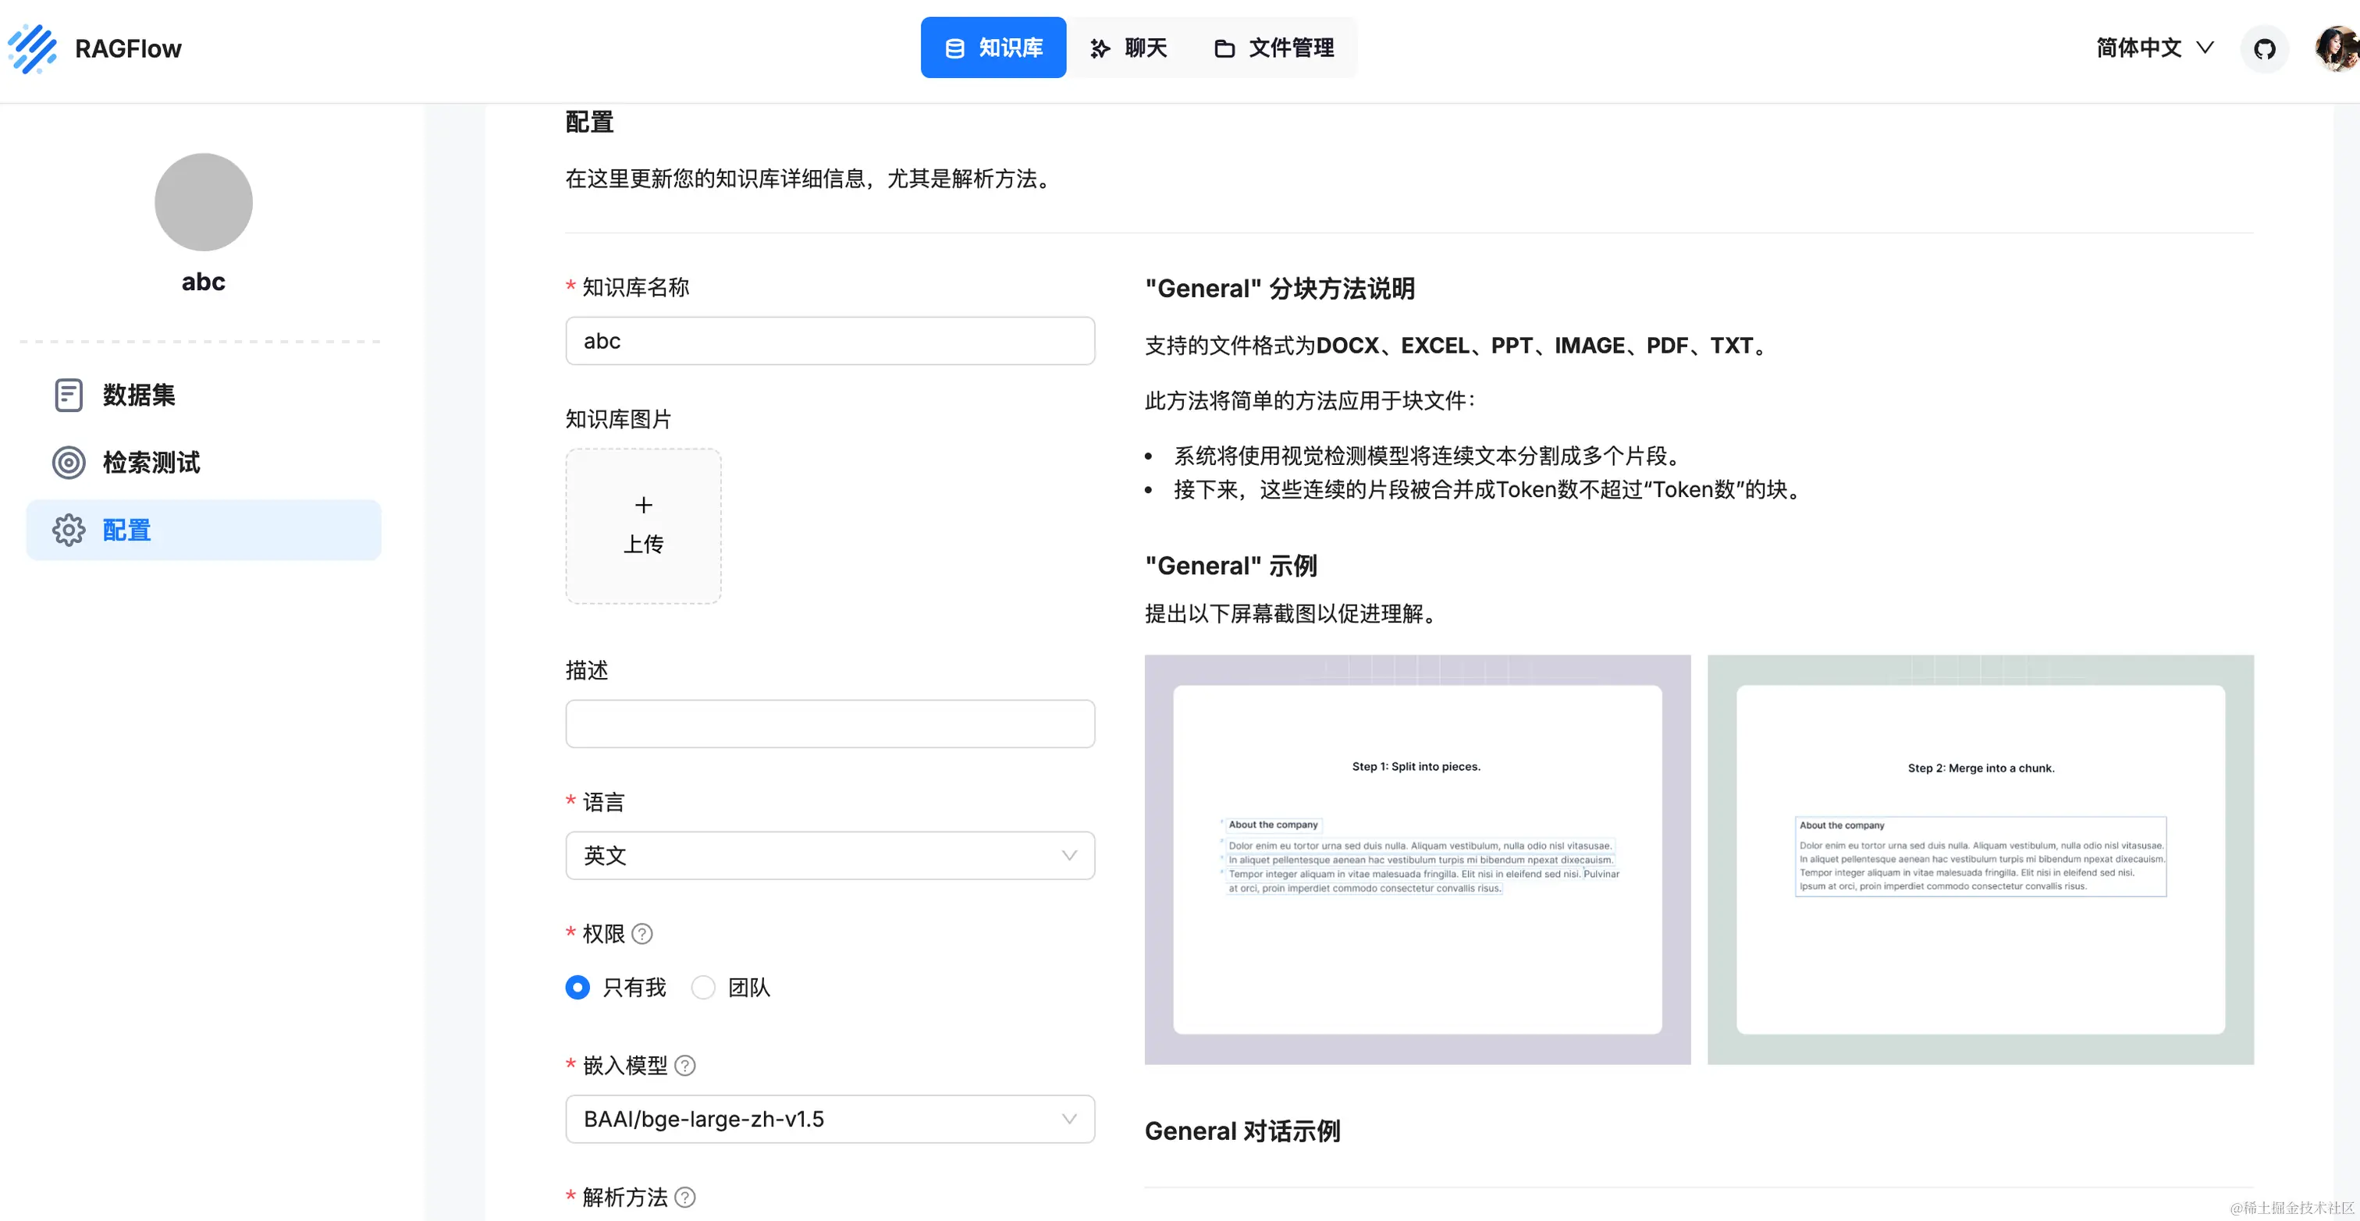
Task: Open 检索测试 in the sidebar
Action: (151, 463)
